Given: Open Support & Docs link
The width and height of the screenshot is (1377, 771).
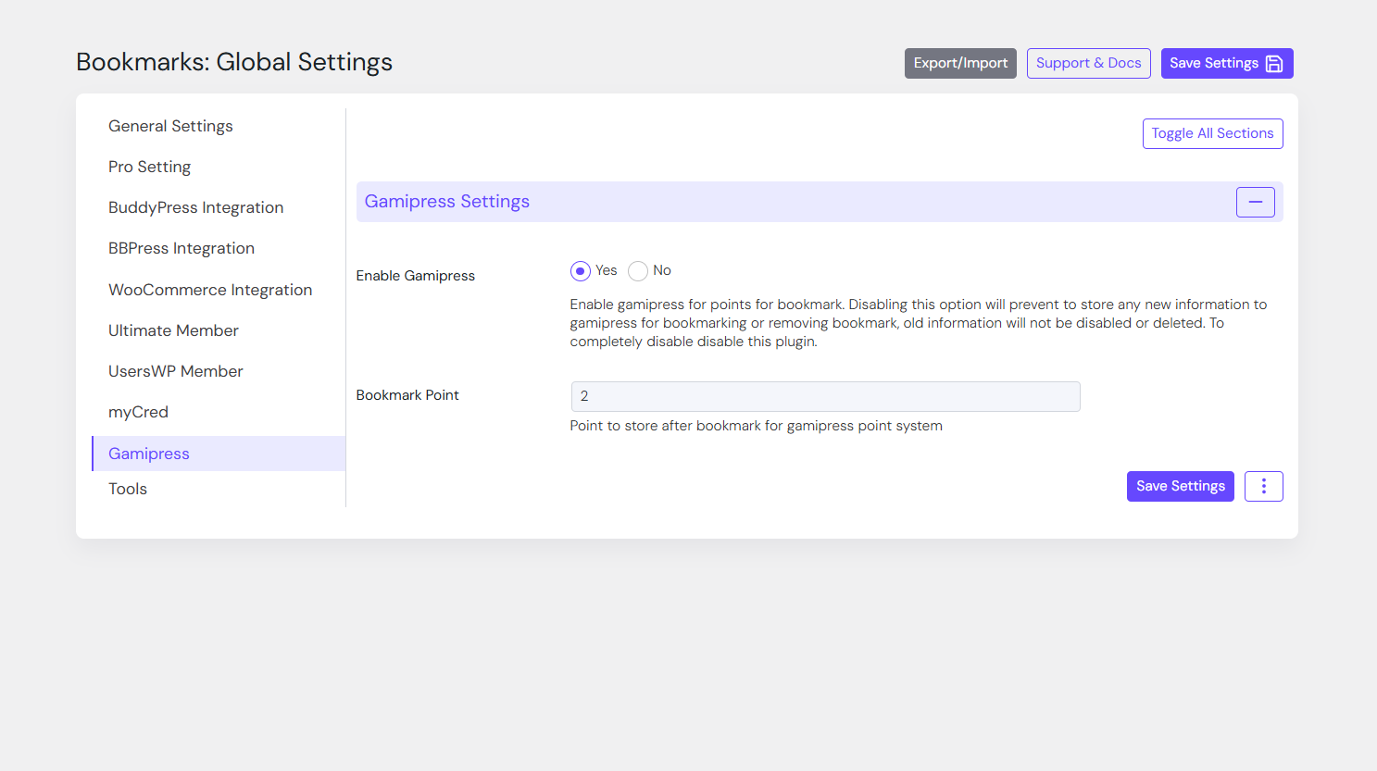Looking at the screenshot, I should (x=1088, y=63).
